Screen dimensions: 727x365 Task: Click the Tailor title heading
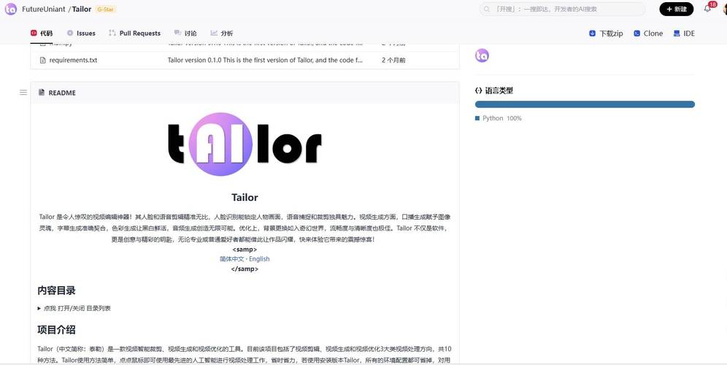coord(245,198)
